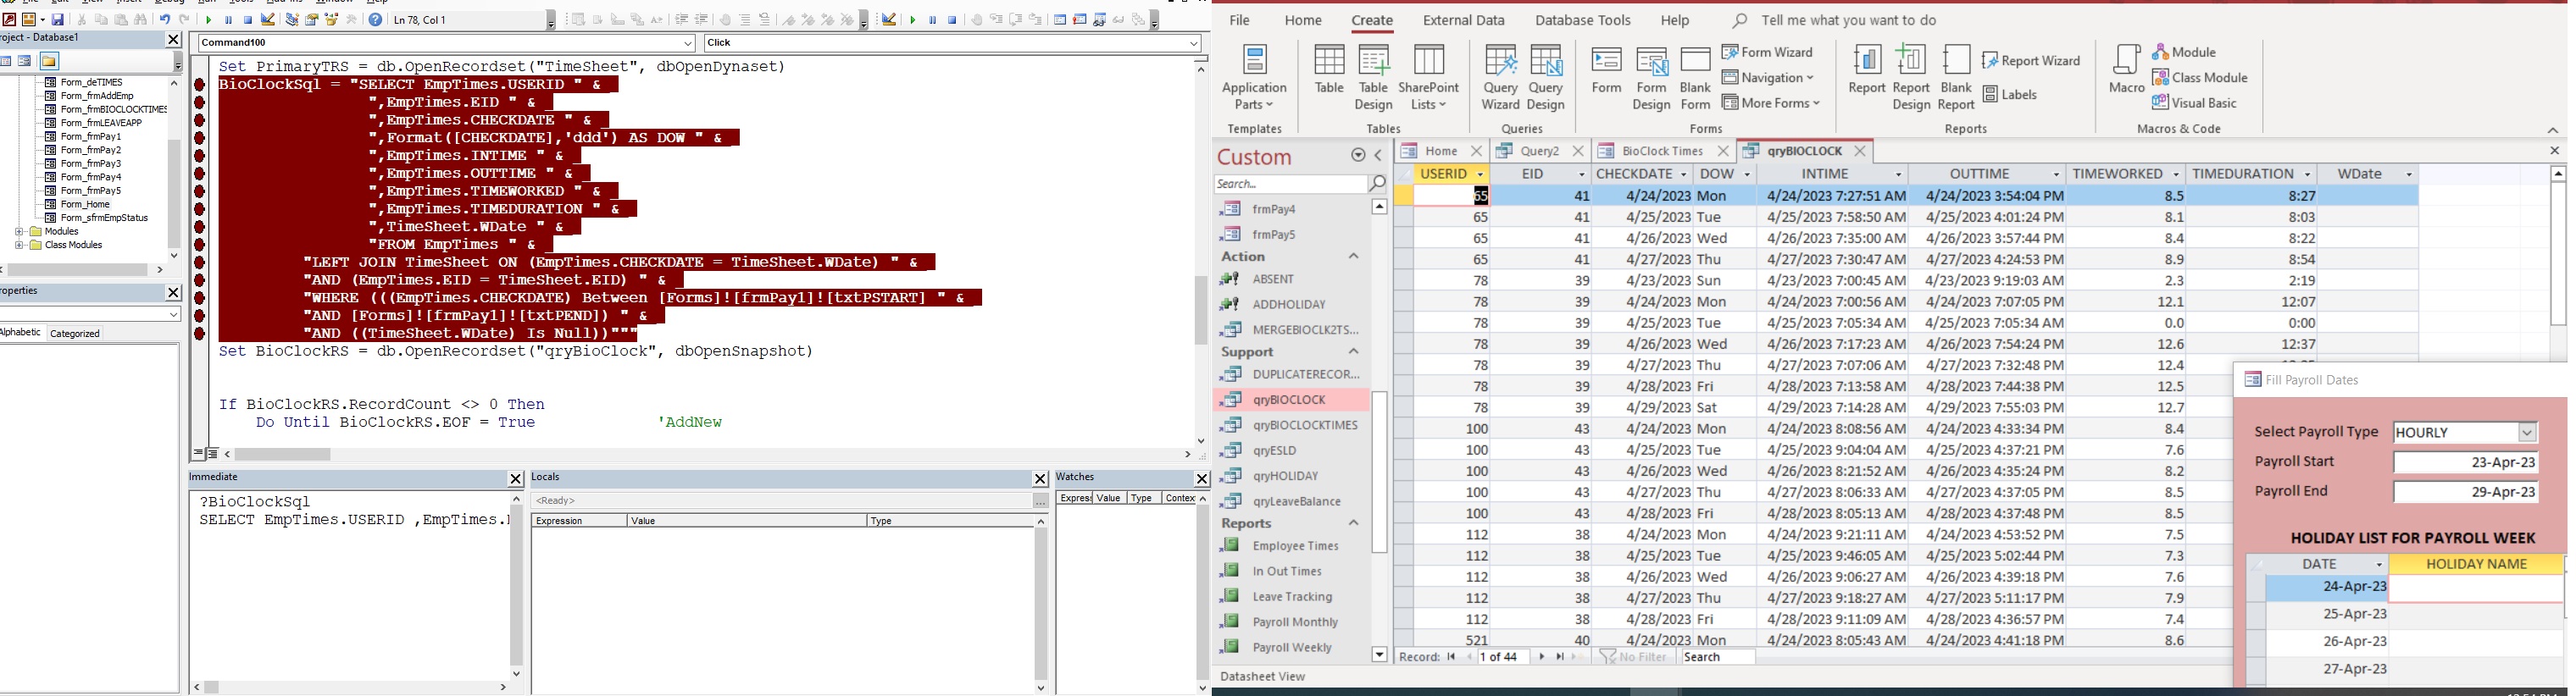Click the Save icon in VBA toolbar
The image size is (2576, 696).
coord(58,19)
